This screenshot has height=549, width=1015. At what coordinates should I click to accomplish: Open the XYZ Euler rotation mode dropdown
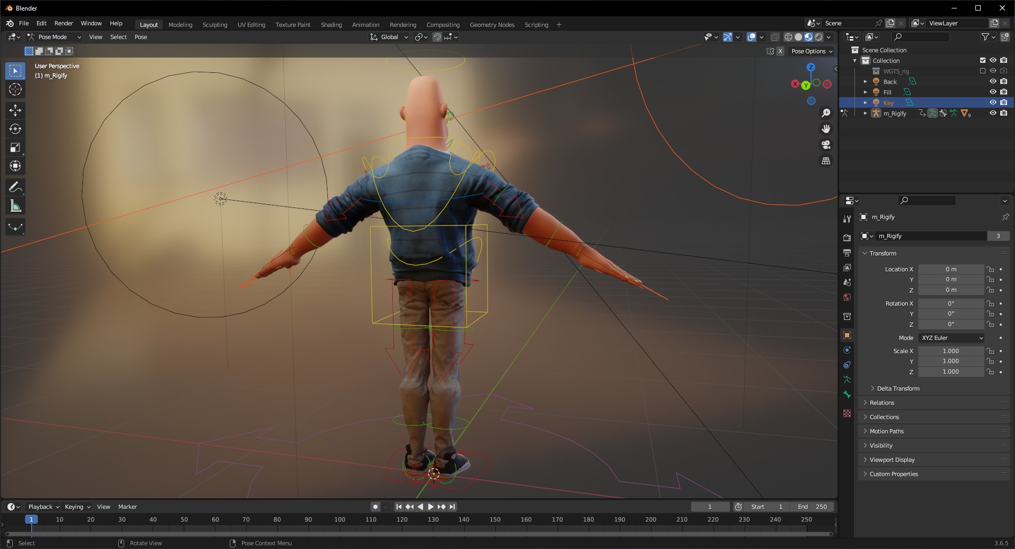[952, 338]
